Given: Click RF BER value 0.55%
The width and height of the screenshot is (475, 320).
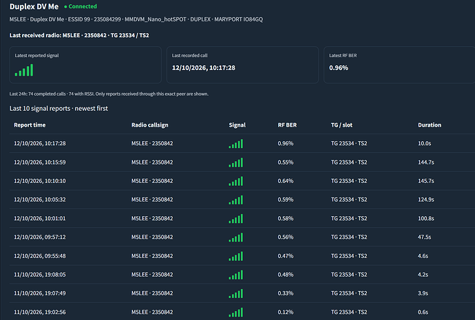Looking at the screenshot, I should point(286,162).
